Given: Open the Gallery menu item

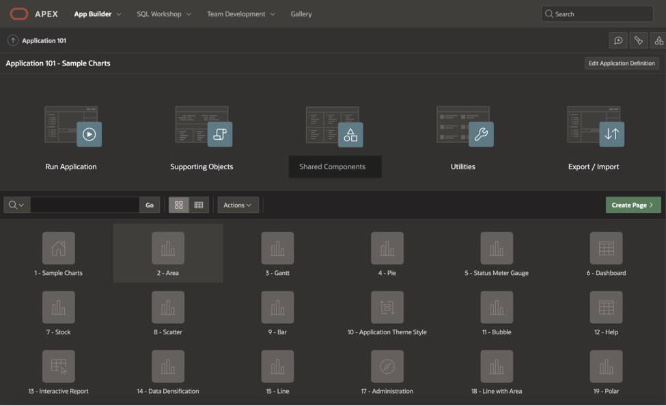Looking at the screenshot, I should tap(301, 13).
